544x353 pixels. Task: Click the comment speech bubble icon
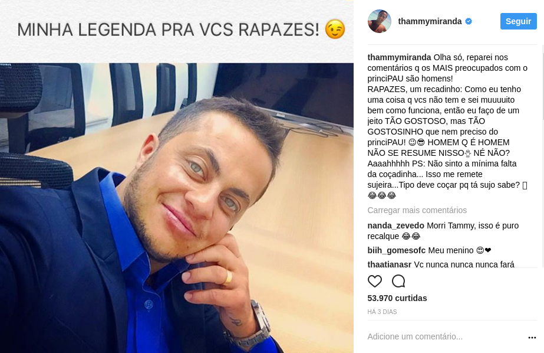click(x=398, y=281)
